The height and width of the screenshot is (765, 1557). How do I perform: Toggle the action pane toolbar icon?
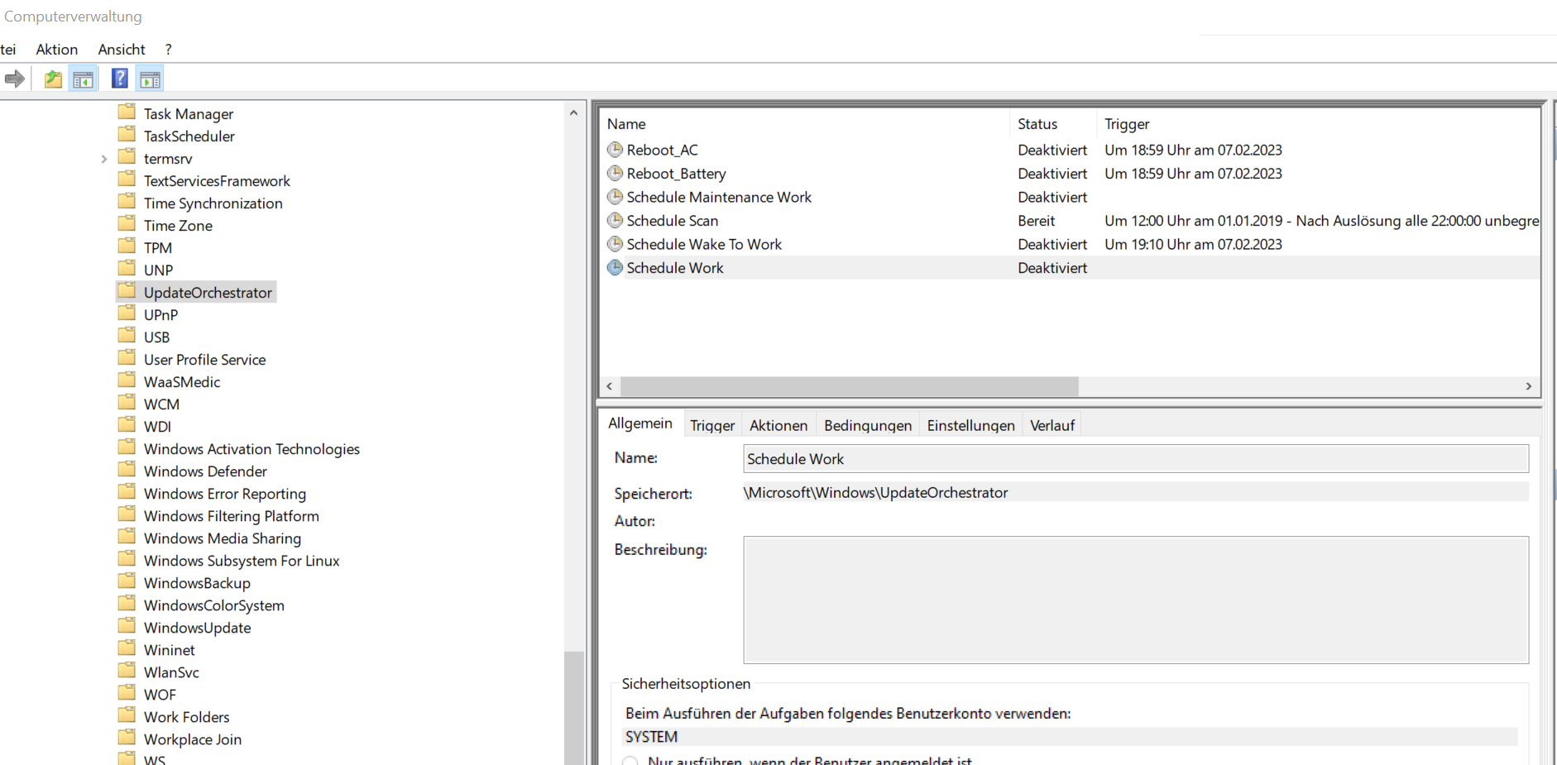[150, 79]
